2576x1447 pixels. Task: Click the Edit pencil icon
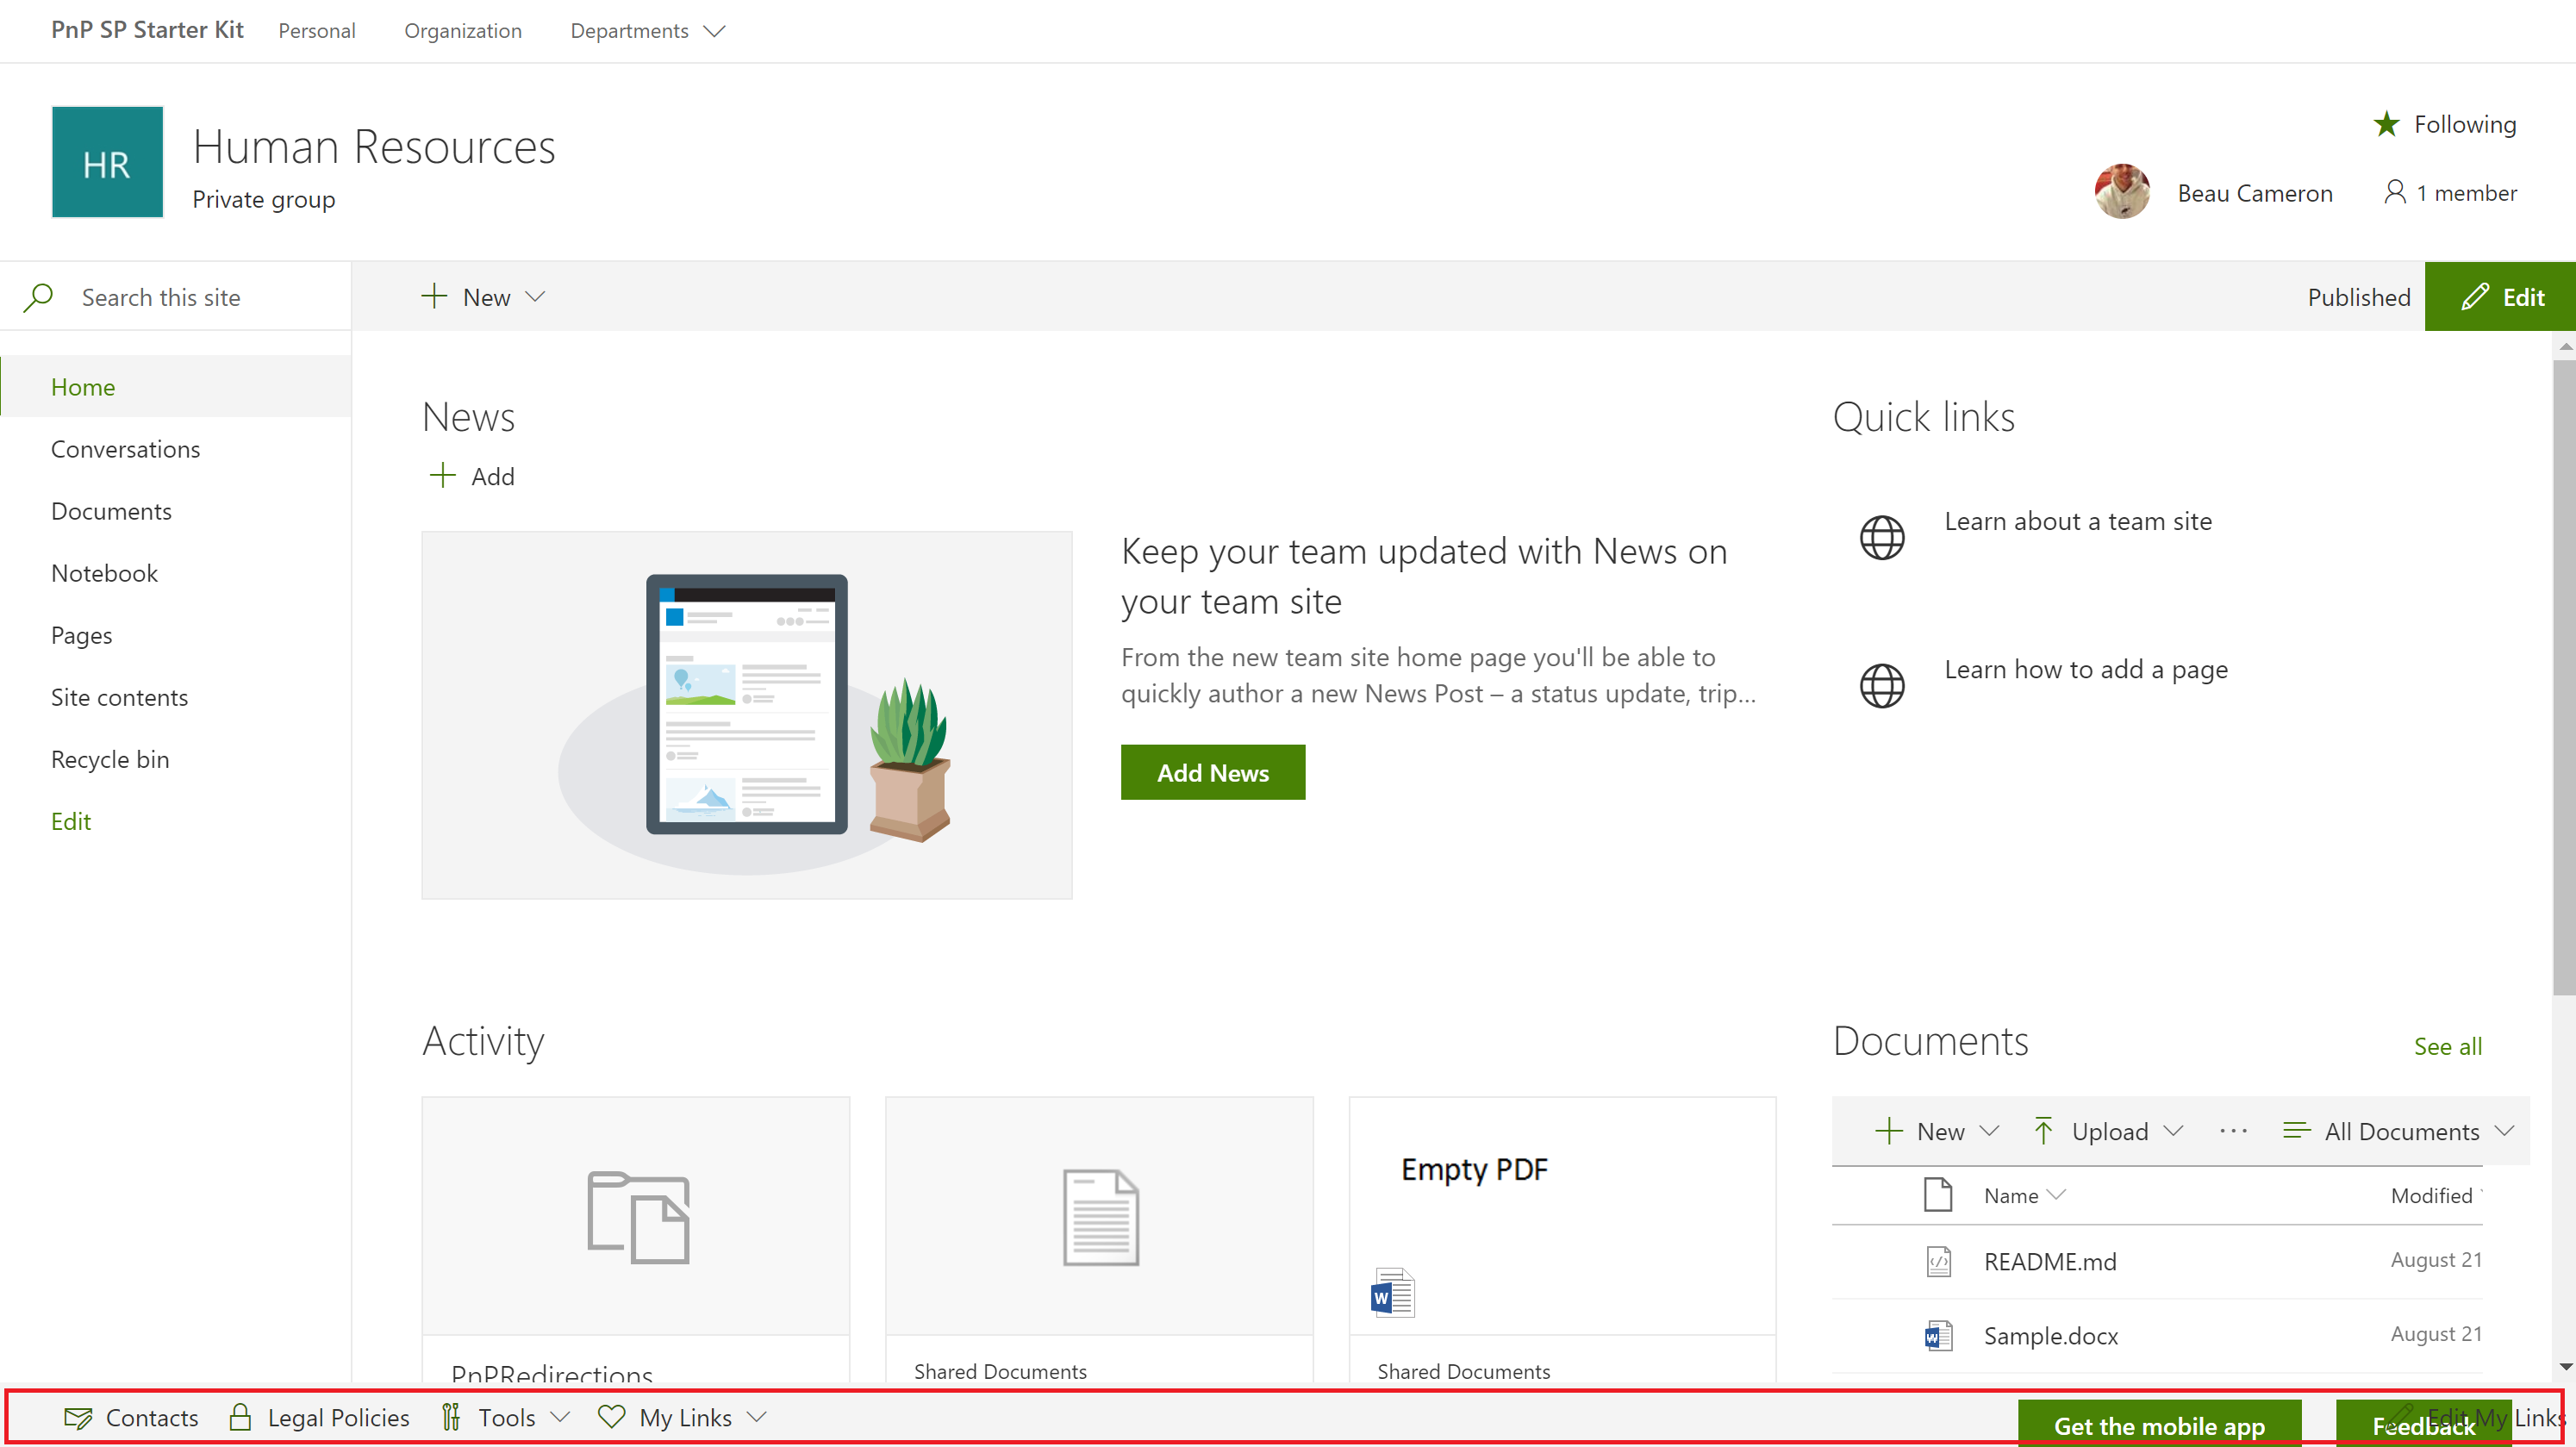point(2476,296)
